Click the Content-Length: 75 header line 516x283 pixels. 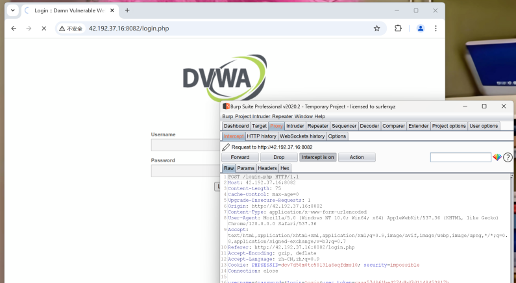coord(254,188)
